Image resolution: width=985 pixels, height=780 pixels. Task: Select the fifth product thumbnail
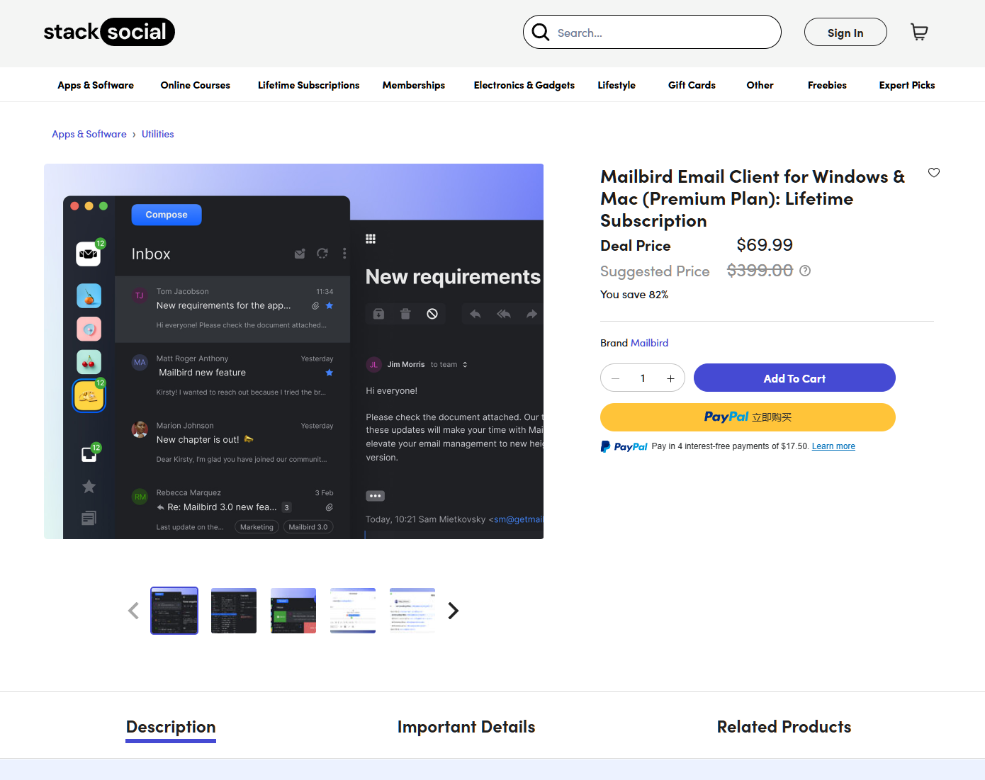(x=412, y=611)
